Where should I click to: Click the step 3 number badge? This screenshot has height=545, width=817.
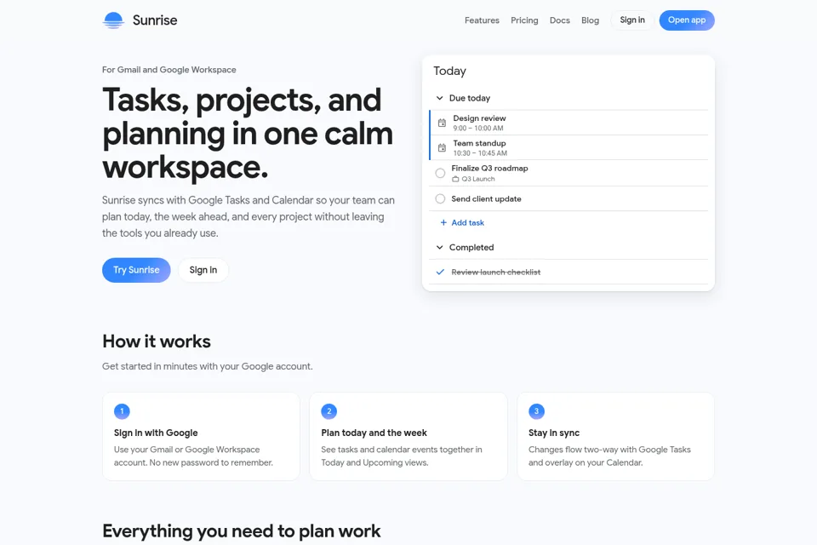tap(536, 411)
